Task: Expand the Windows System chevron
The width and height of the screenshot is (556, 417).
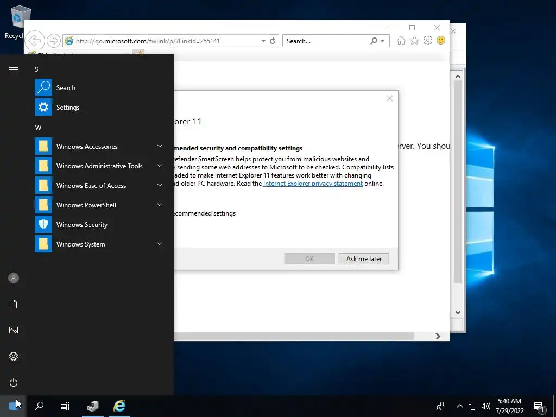Action: tap(160, 244)
